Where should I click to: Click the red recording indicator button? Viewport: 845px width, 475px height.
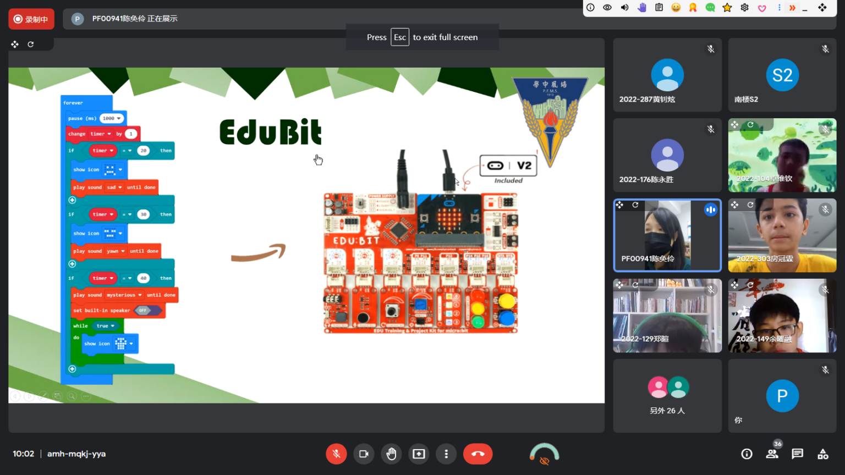31,19
